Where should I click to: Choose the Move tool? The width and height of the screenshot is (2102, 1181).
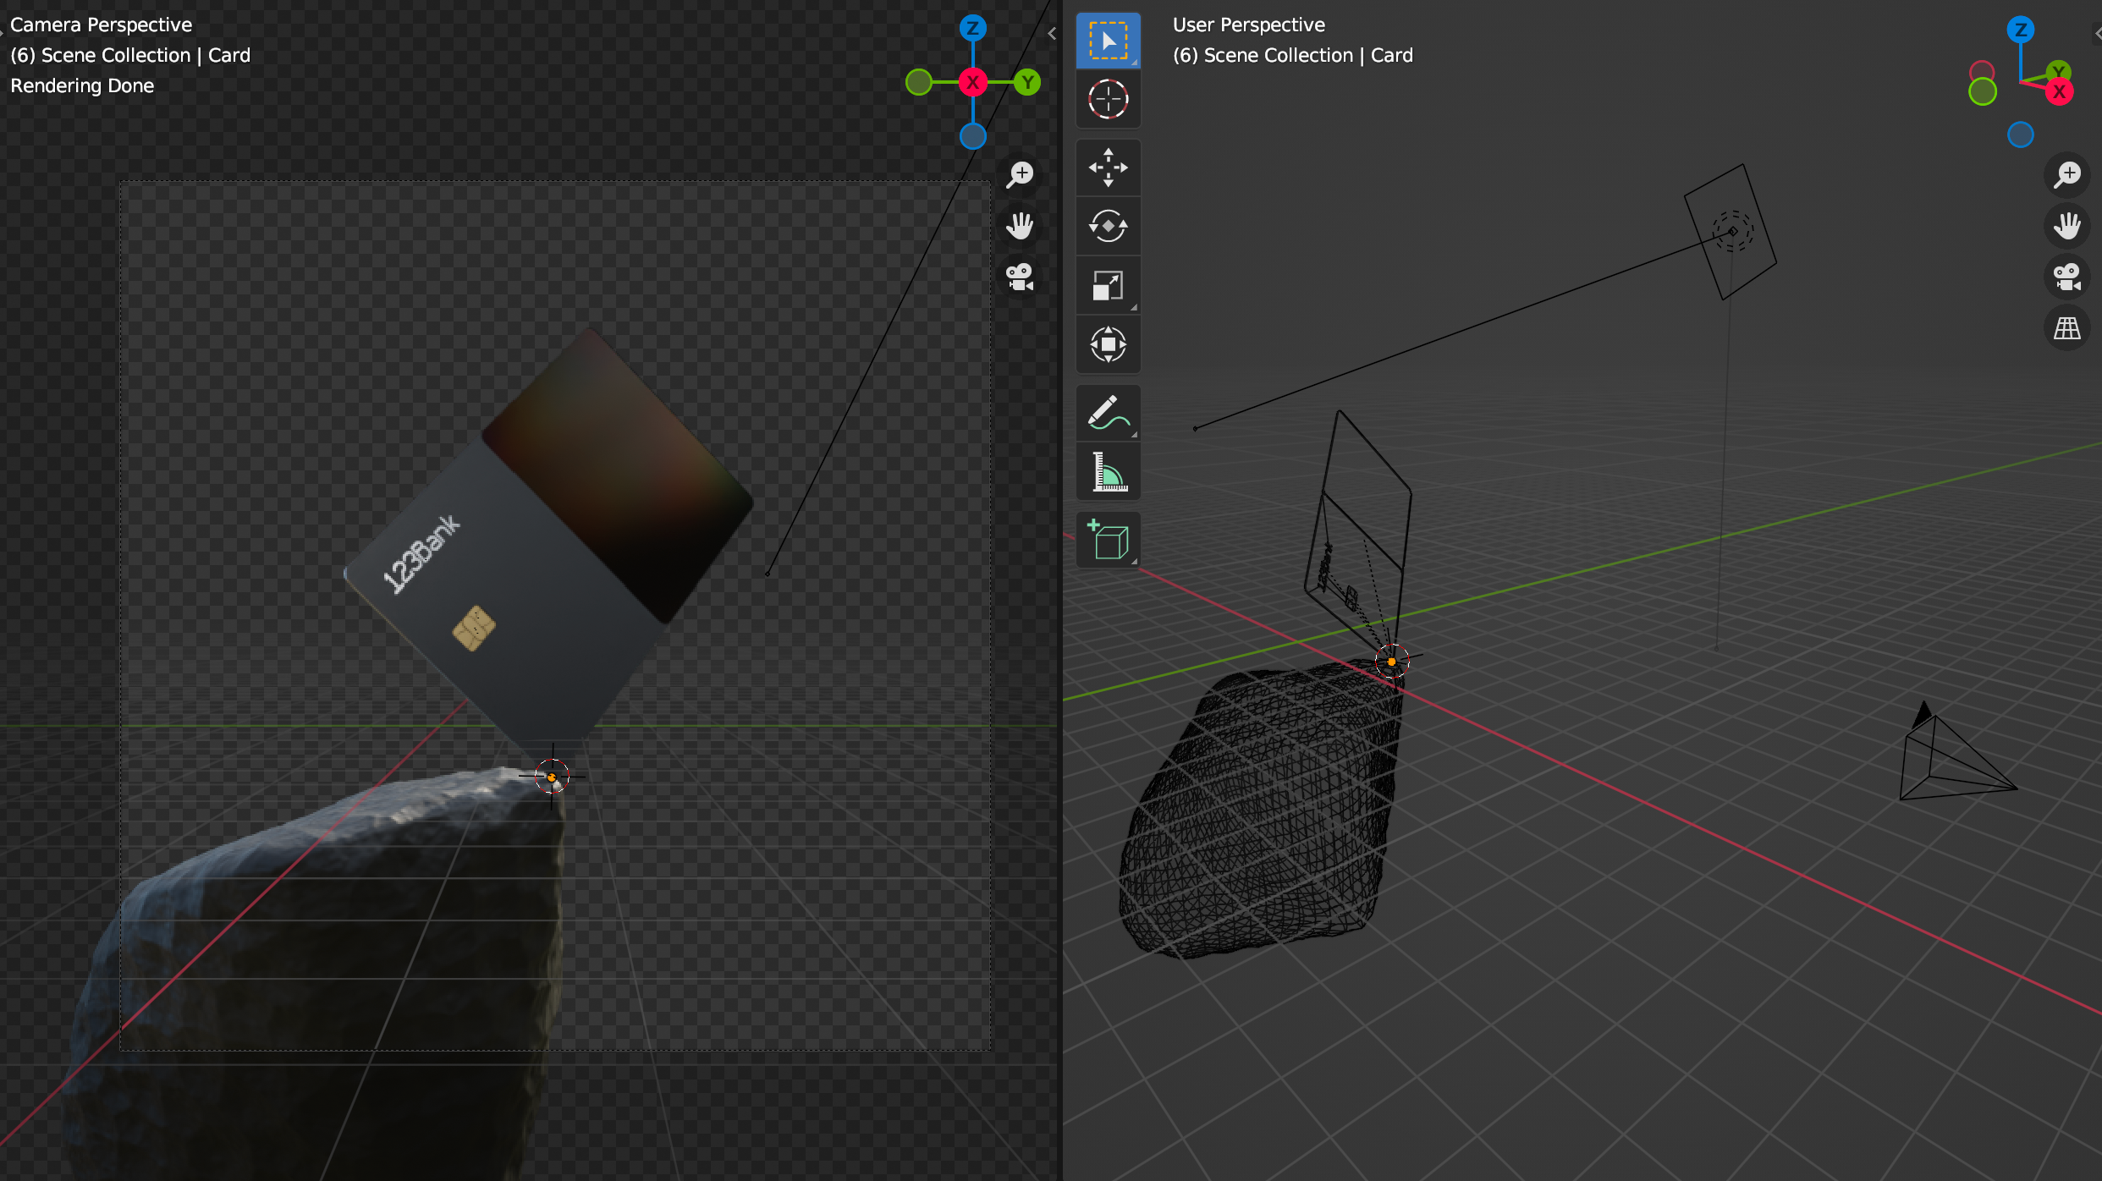pyautogui.click(x=1108, y=168)
